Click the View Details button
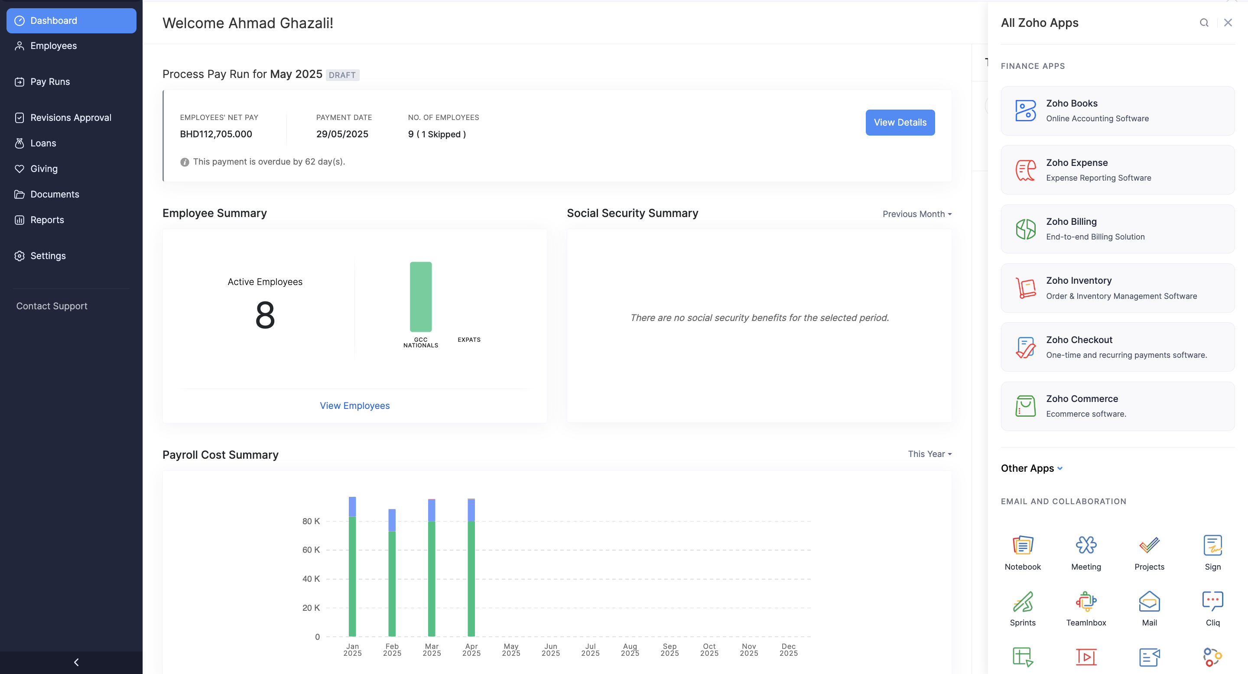Screen dimensions: 1248x674 click(x=900, y=123)
